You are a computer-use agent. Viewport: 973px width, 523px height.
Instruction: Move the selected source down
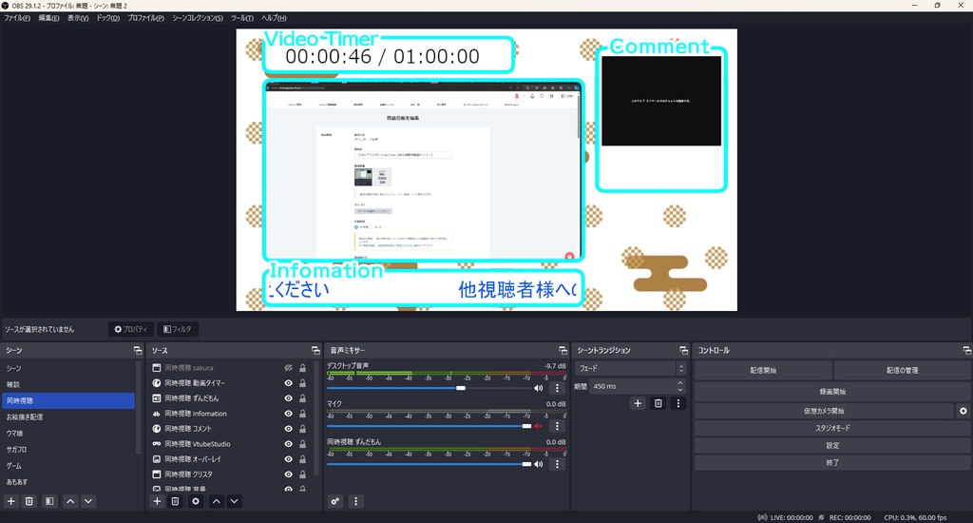(234, 501)
